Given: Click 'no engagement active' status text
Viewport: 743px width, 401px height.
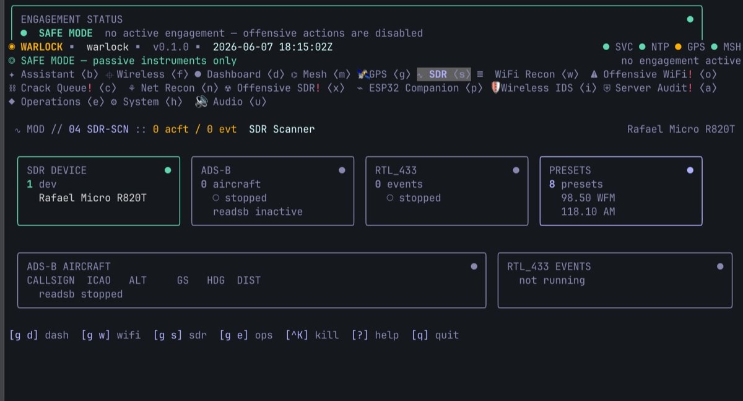Looking at the screenshot, I should coord(681,61).
